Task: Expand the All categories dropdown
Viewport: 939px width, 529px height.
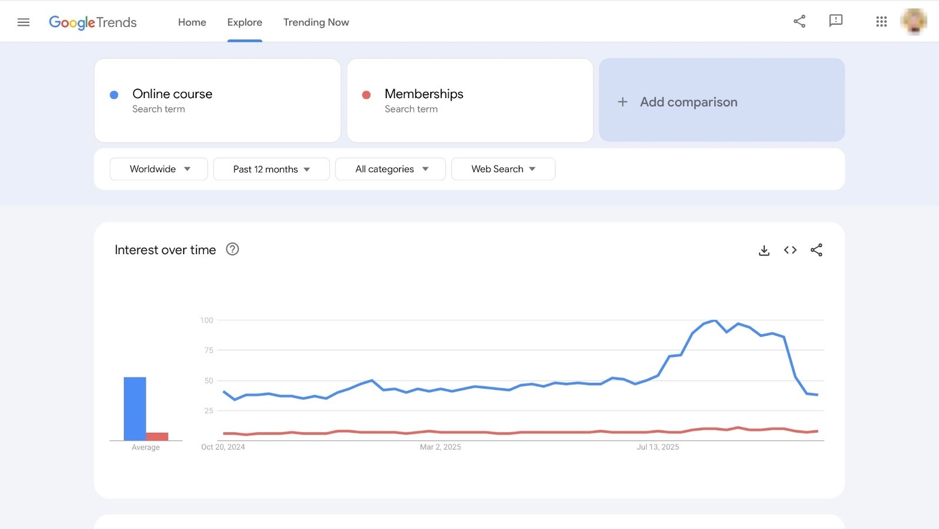Action: pos(390,169)
